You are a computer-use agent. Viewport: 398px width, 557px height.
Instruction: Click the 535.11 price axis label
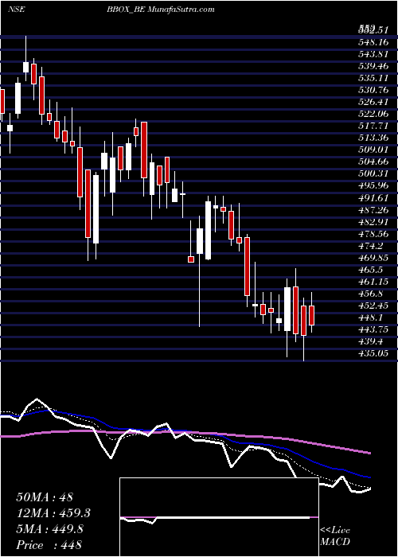tap(373, 78)
